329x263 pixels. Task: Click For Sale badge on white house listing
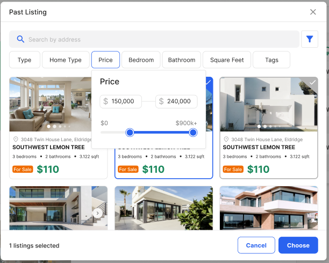tap(233, 169)
